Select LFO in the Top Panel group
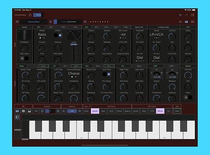 [111, 111]
